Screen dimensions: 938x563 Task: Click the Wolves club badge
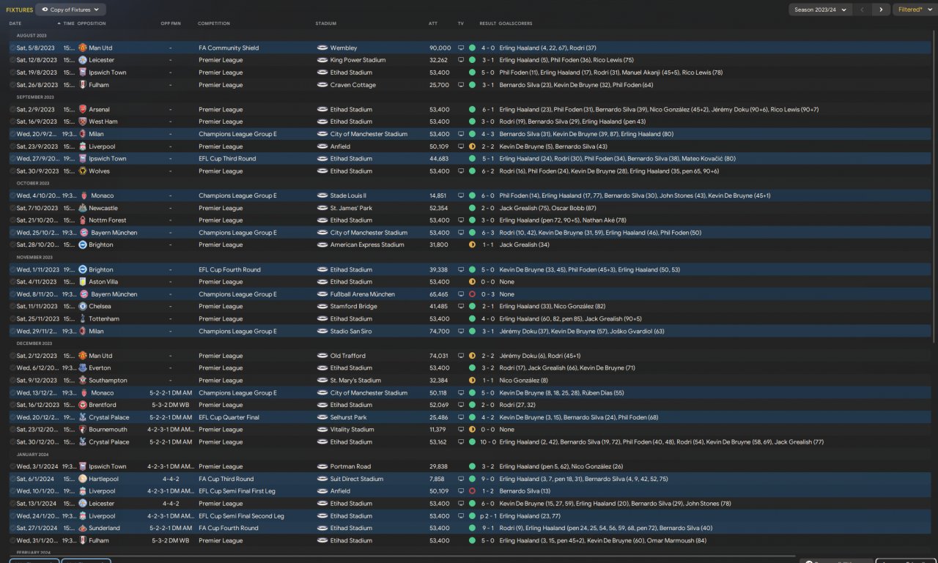(x=83, y=171)
